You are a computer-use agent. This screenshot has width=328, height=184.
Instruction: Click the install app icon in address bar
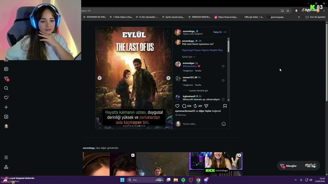(282, 11)
